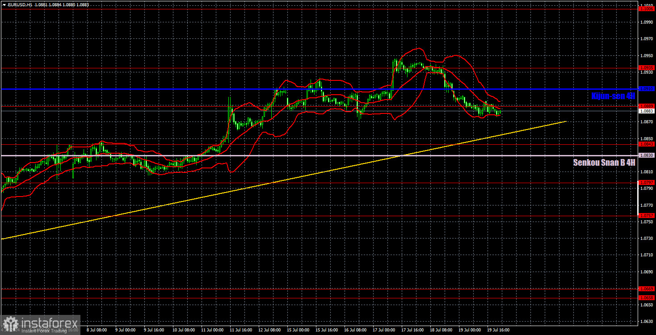The image size is (656, 335).
Task: Click the 1.0950 price axis label
Action: click(647, 55)
